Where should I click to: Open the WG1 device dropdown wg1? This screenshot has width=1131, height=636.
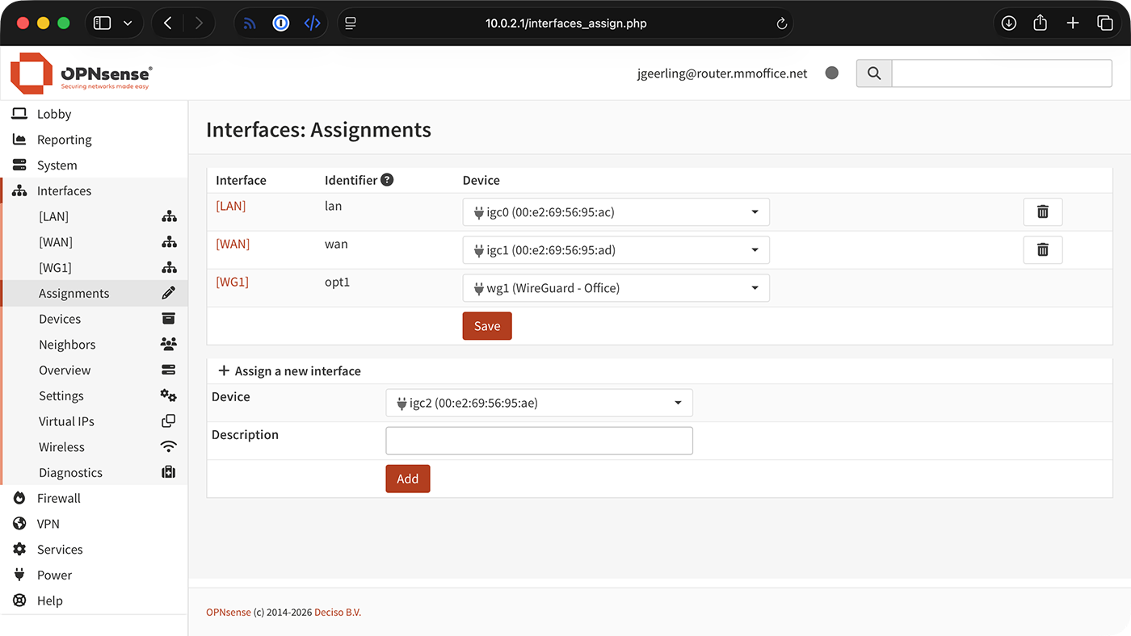[616, 288]
